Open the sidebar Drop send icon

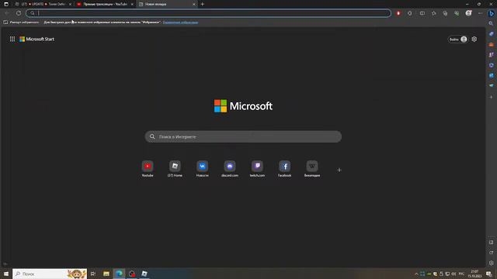click(x=492, y=86)
